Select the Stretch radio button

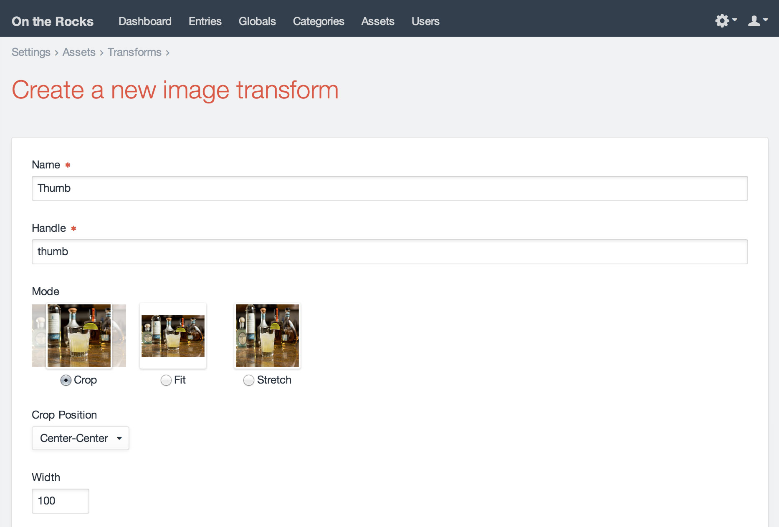(x=249, y=380)
